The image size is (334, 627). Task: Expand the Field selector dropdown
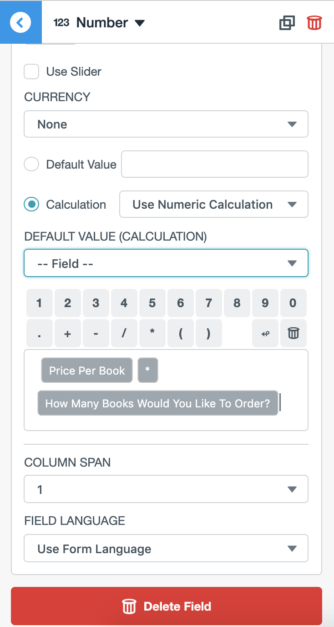coord(166,263)
